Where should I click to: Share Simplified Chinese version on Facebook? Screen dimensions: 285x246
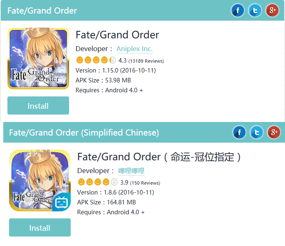[x=239, y=132]
